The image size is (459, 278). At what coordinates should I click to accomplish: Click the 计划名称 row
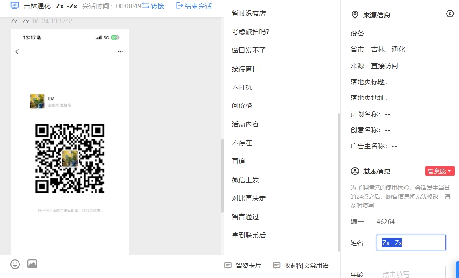click(370, 114)
